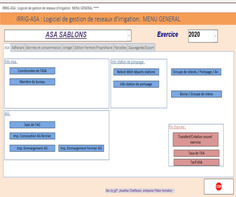Click the red STOP sign icon
The width and height of the screenshot is (236, 197).
point(219,186)
